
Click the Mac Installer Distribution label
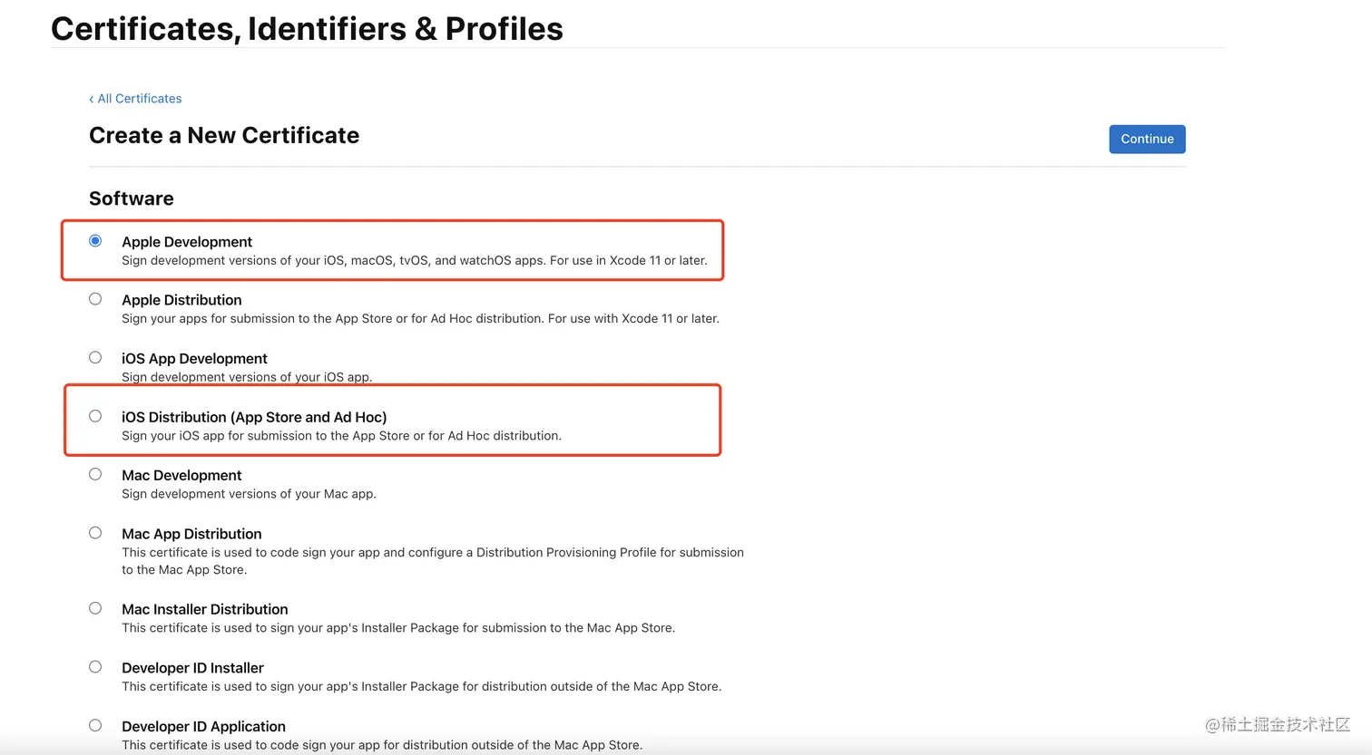(x=205, y=610)
